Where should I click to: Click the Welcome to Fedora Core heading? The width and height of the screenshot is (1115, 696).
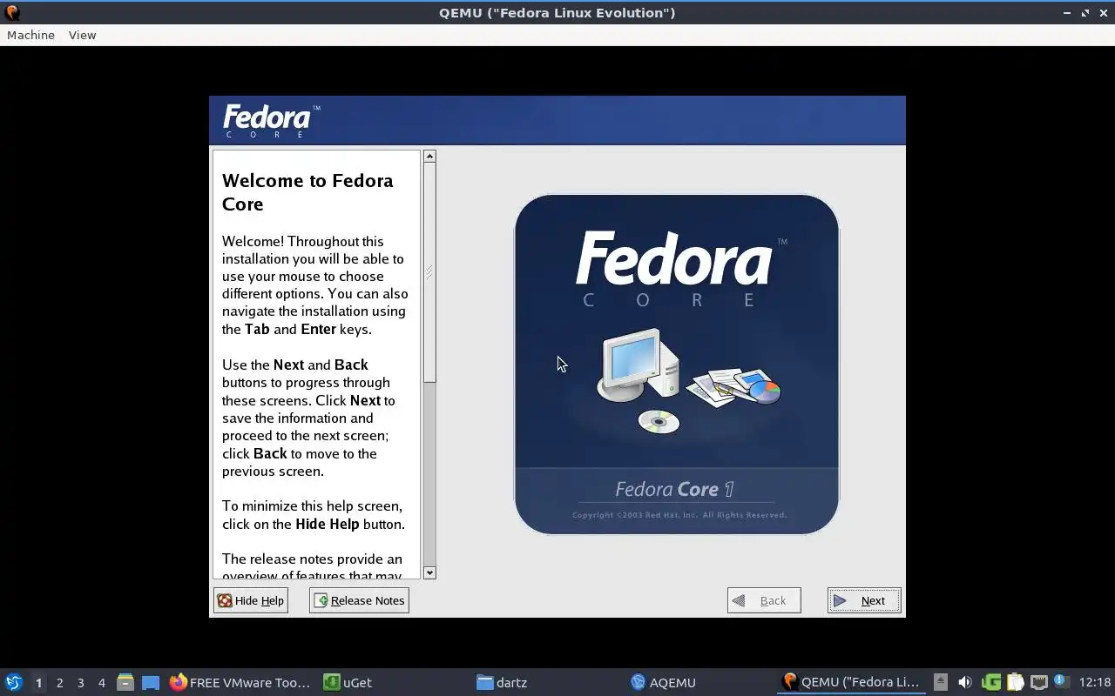click(x=307, y=192)
